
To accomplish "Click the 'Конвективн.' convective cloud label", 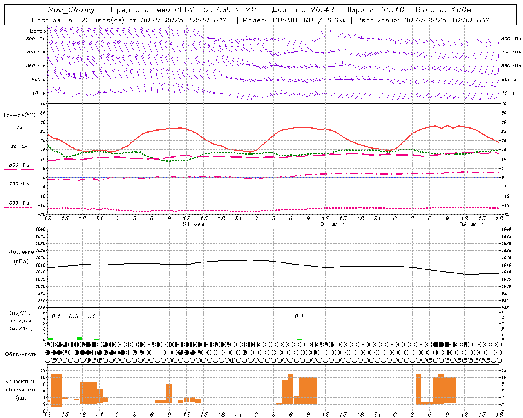I will pyautogui.click(x=21, y=382).
